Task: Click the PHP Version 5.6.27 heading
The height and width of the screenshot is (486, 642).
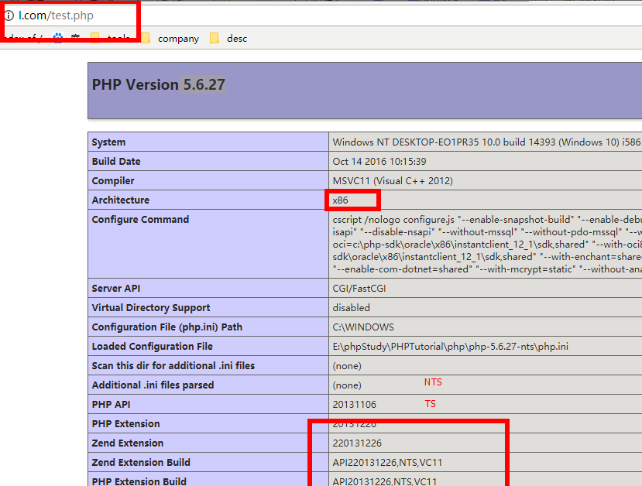Action: pos(159,85)
